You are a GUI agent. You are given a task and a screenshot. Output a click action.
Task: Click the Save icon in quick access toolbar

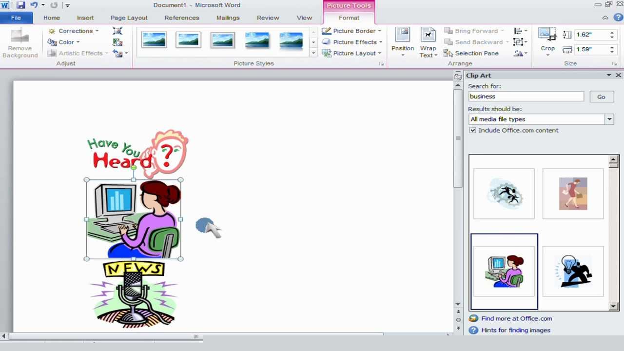pos(21,5)
